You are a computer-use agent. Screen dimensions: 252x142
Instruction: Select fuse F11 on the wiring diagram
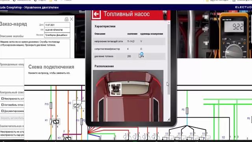pos(82,121)
